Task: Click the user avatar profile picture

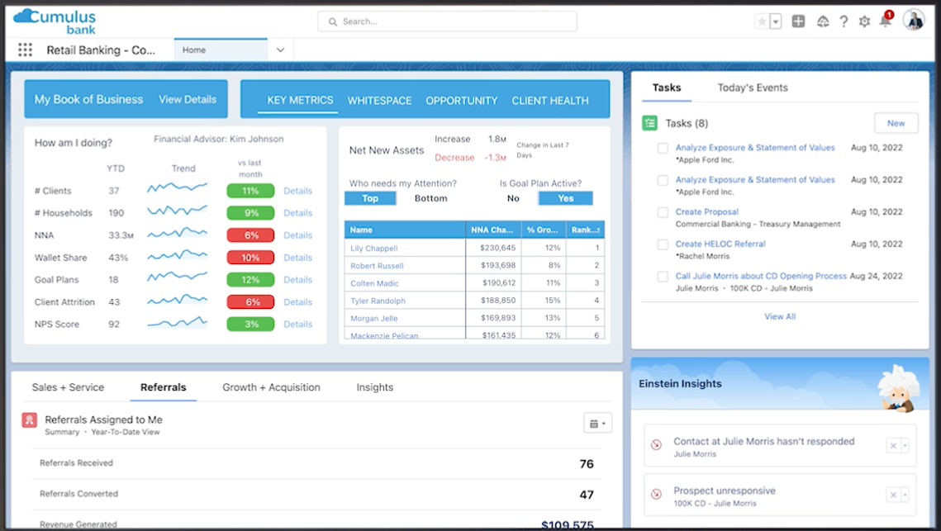Action: [x=915, y=19]
